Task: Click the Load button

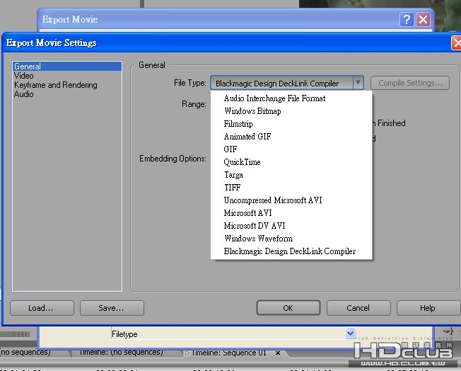Action: pyautogui.click(x=42, y=308)
